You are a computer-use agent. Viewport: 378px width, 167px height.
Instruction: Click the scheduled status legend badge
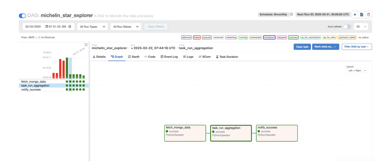(x=256, y=37)
